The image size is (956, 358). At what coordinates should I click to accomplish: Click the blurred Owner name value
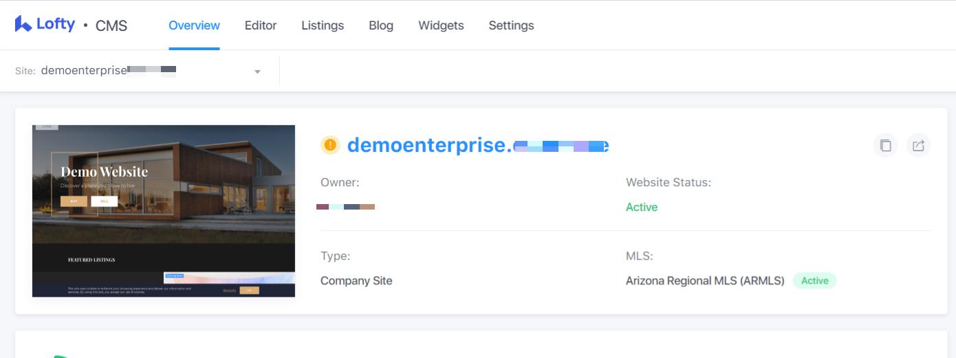[346, 207]
